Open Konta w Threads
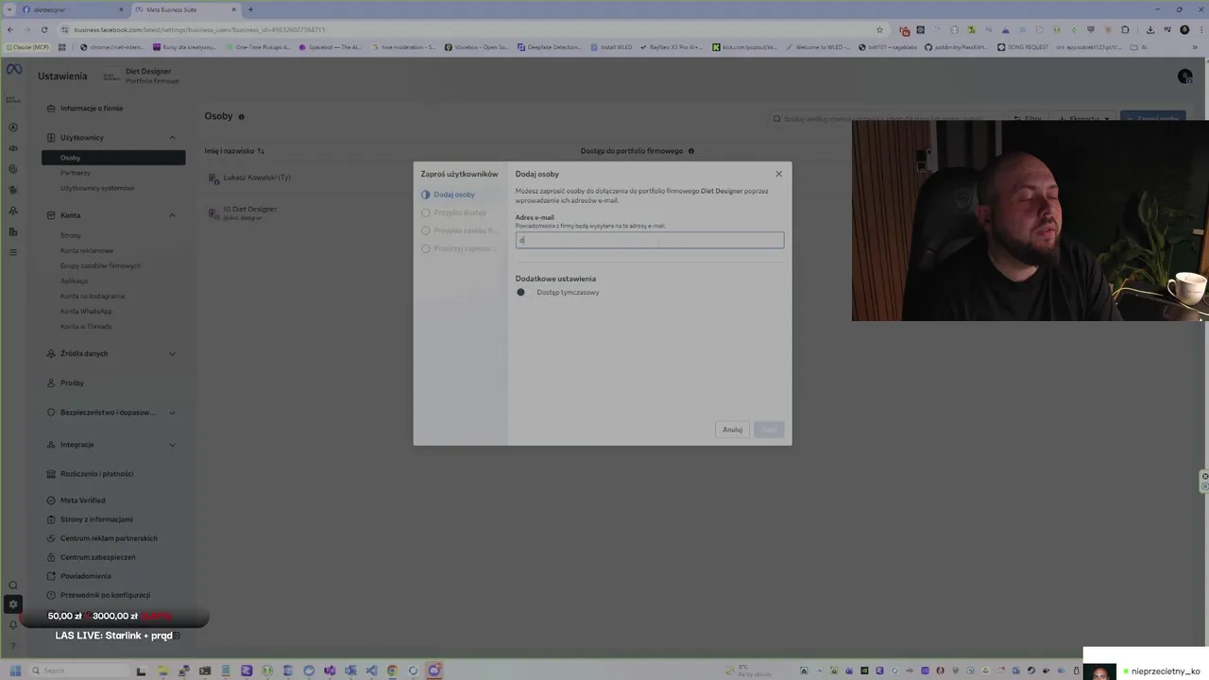The width and height of the screenshot is (1209, 680). [x=86, y=326]
